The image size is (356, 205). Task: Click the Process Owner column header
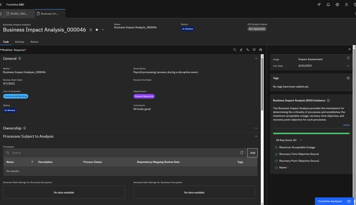[92, 162]
